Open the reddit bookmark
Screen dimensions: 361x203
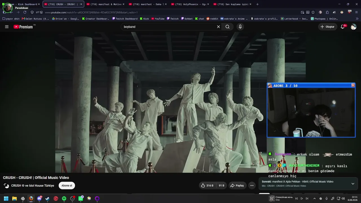(212, 19)
